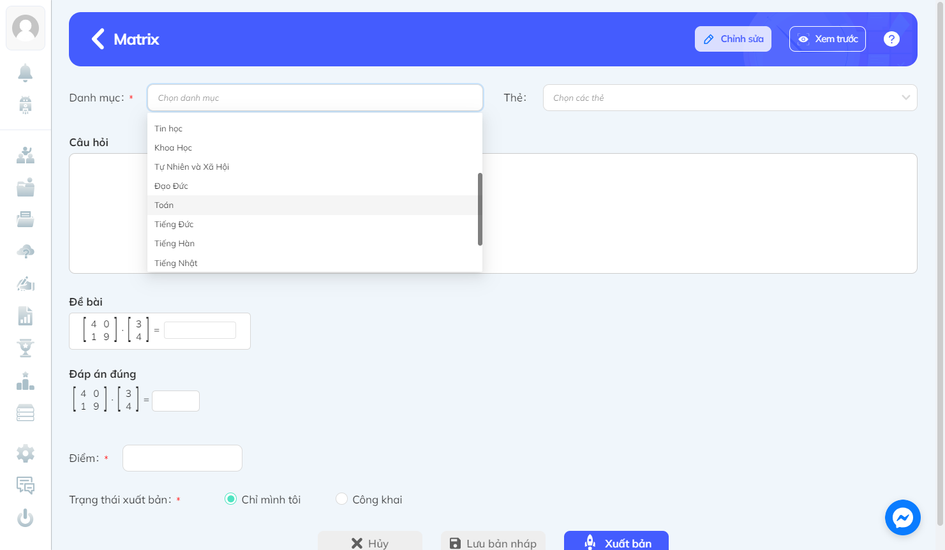Open the folder sidebar icon

point(26,187)
